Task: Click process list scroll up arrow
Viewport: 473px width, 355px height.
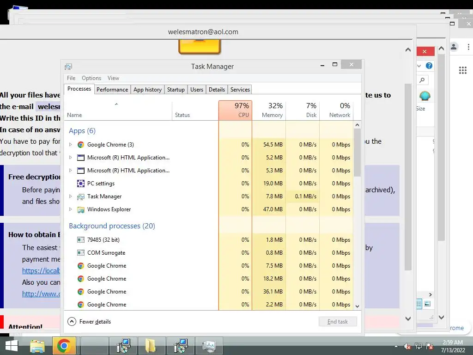Action: pyautogui.click(x=357, y=125)
